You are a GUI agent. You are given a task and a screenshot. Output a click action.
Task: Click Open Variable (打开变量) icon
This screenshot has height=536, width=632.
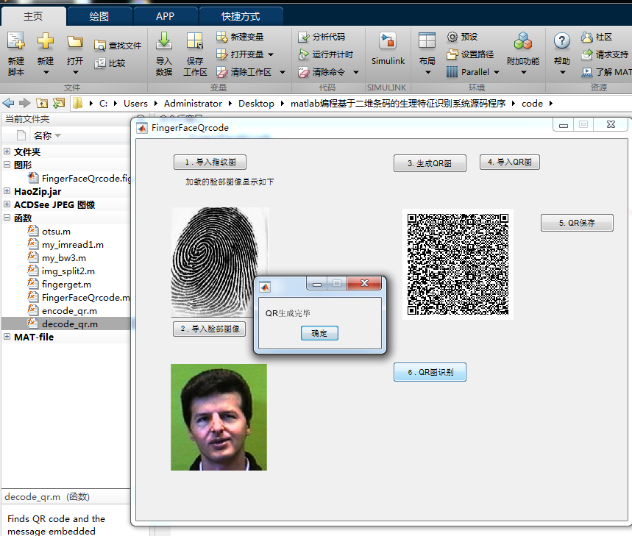pos(221,54)
